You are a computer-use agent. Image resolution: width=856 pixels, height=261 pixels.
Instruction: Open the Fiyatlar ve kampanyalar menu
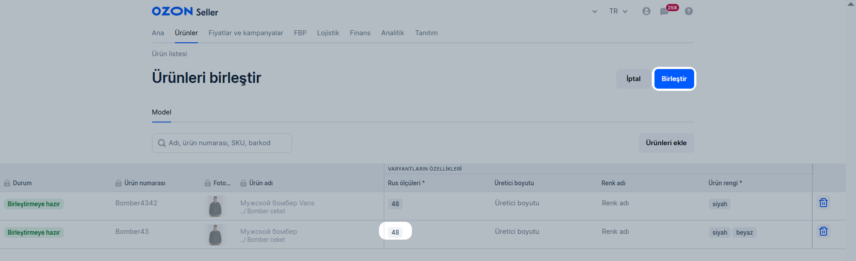click(x=246, y=33)
